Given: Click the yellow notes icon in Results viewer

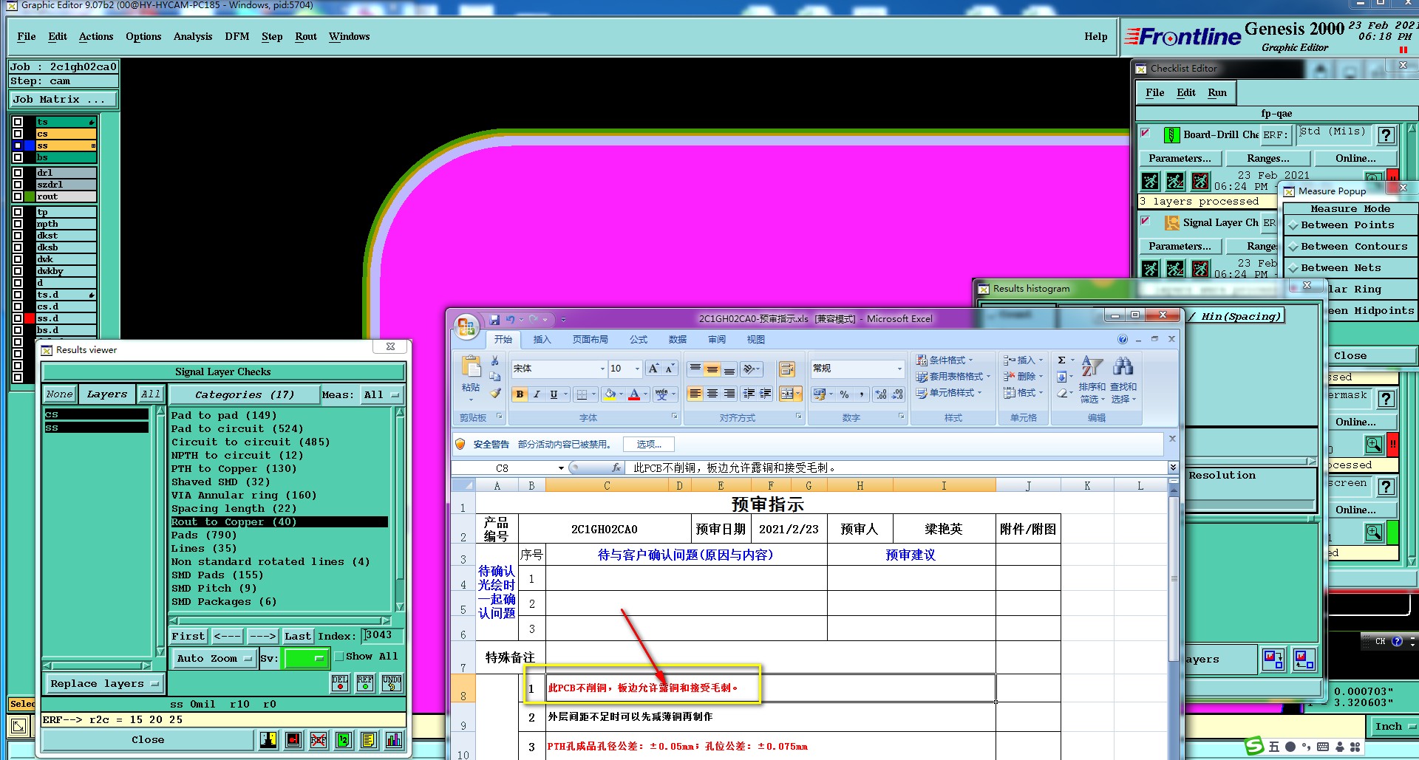Looking at the screenshot, I should pyautogui.click(x=369, y=739).
